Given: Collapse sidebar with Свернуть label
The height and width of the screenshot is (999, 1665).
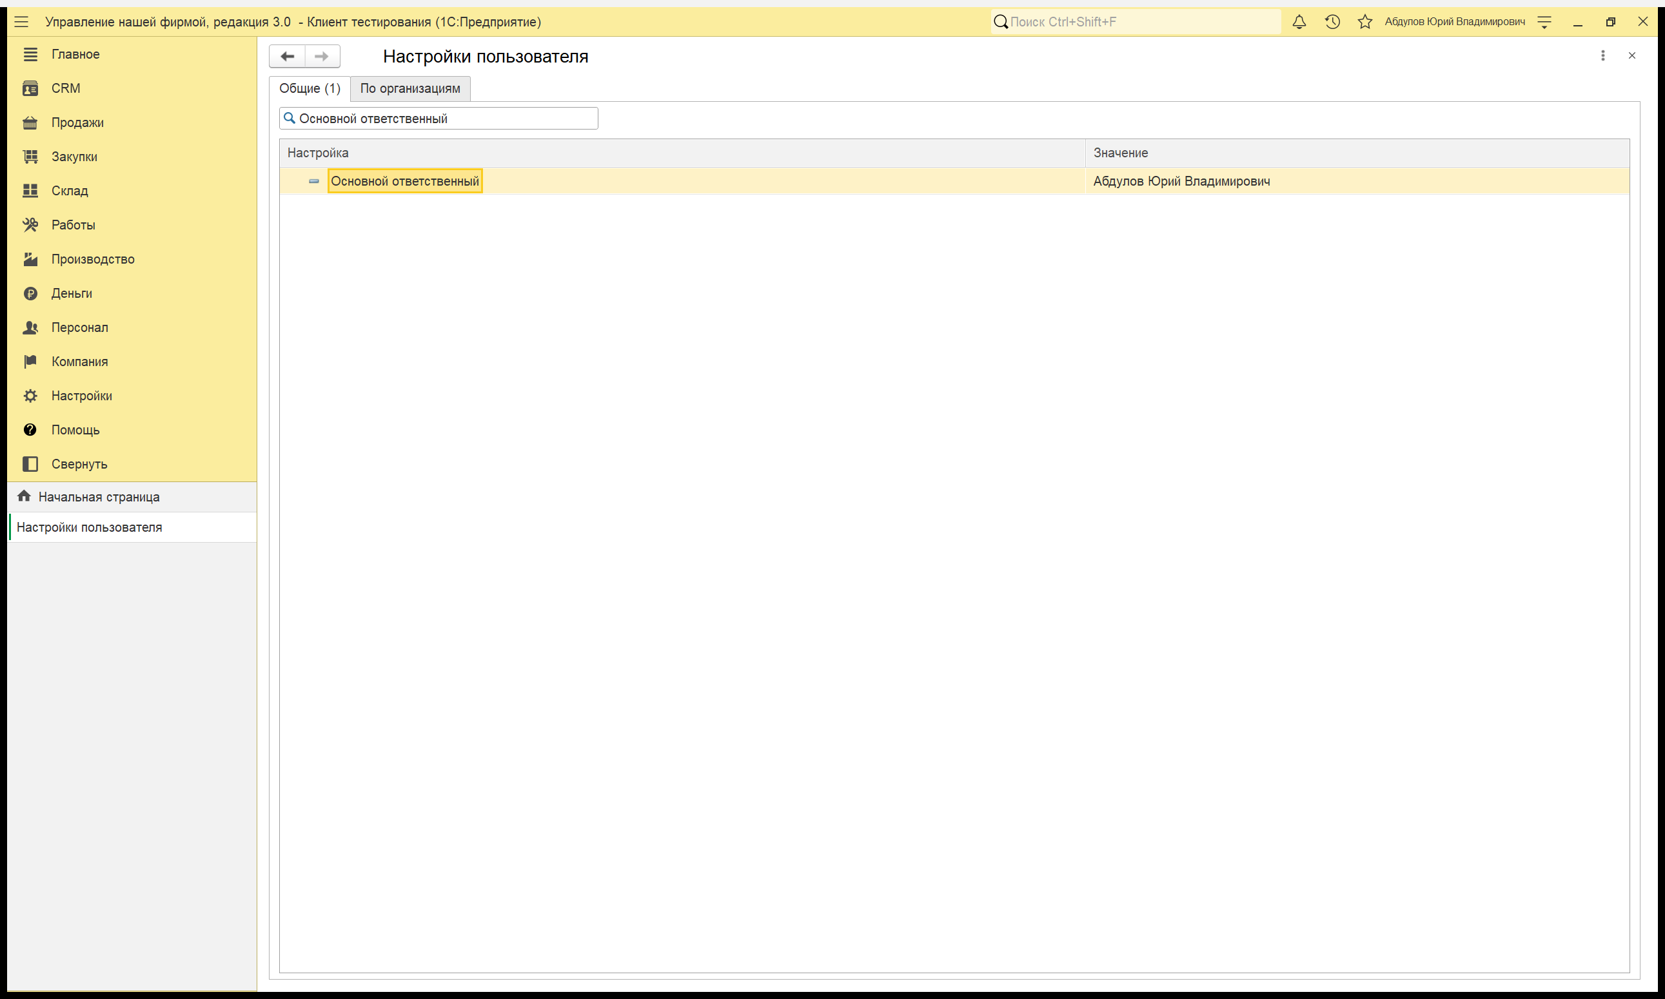Looking at the screenshot, I should [79, 464].
